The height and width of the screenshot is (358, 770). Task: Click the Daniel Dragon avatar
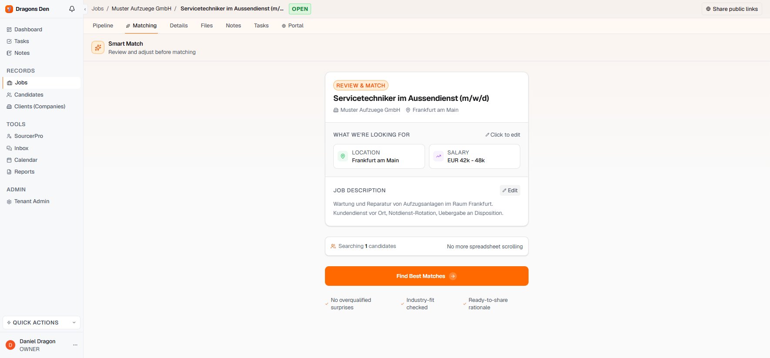pos(10,345)
